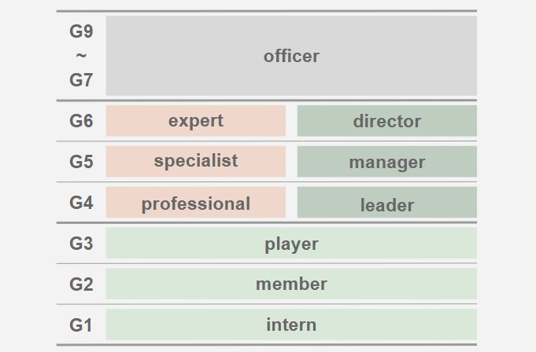Select the G6 row label
Image resolution: width=536 pixels, height=352 pixels.
point(81,121)
